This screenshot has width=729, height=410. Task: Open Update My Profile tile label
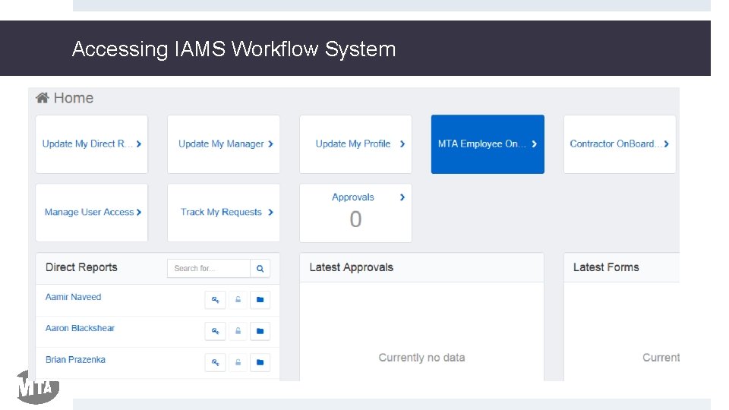click(353, 144)
